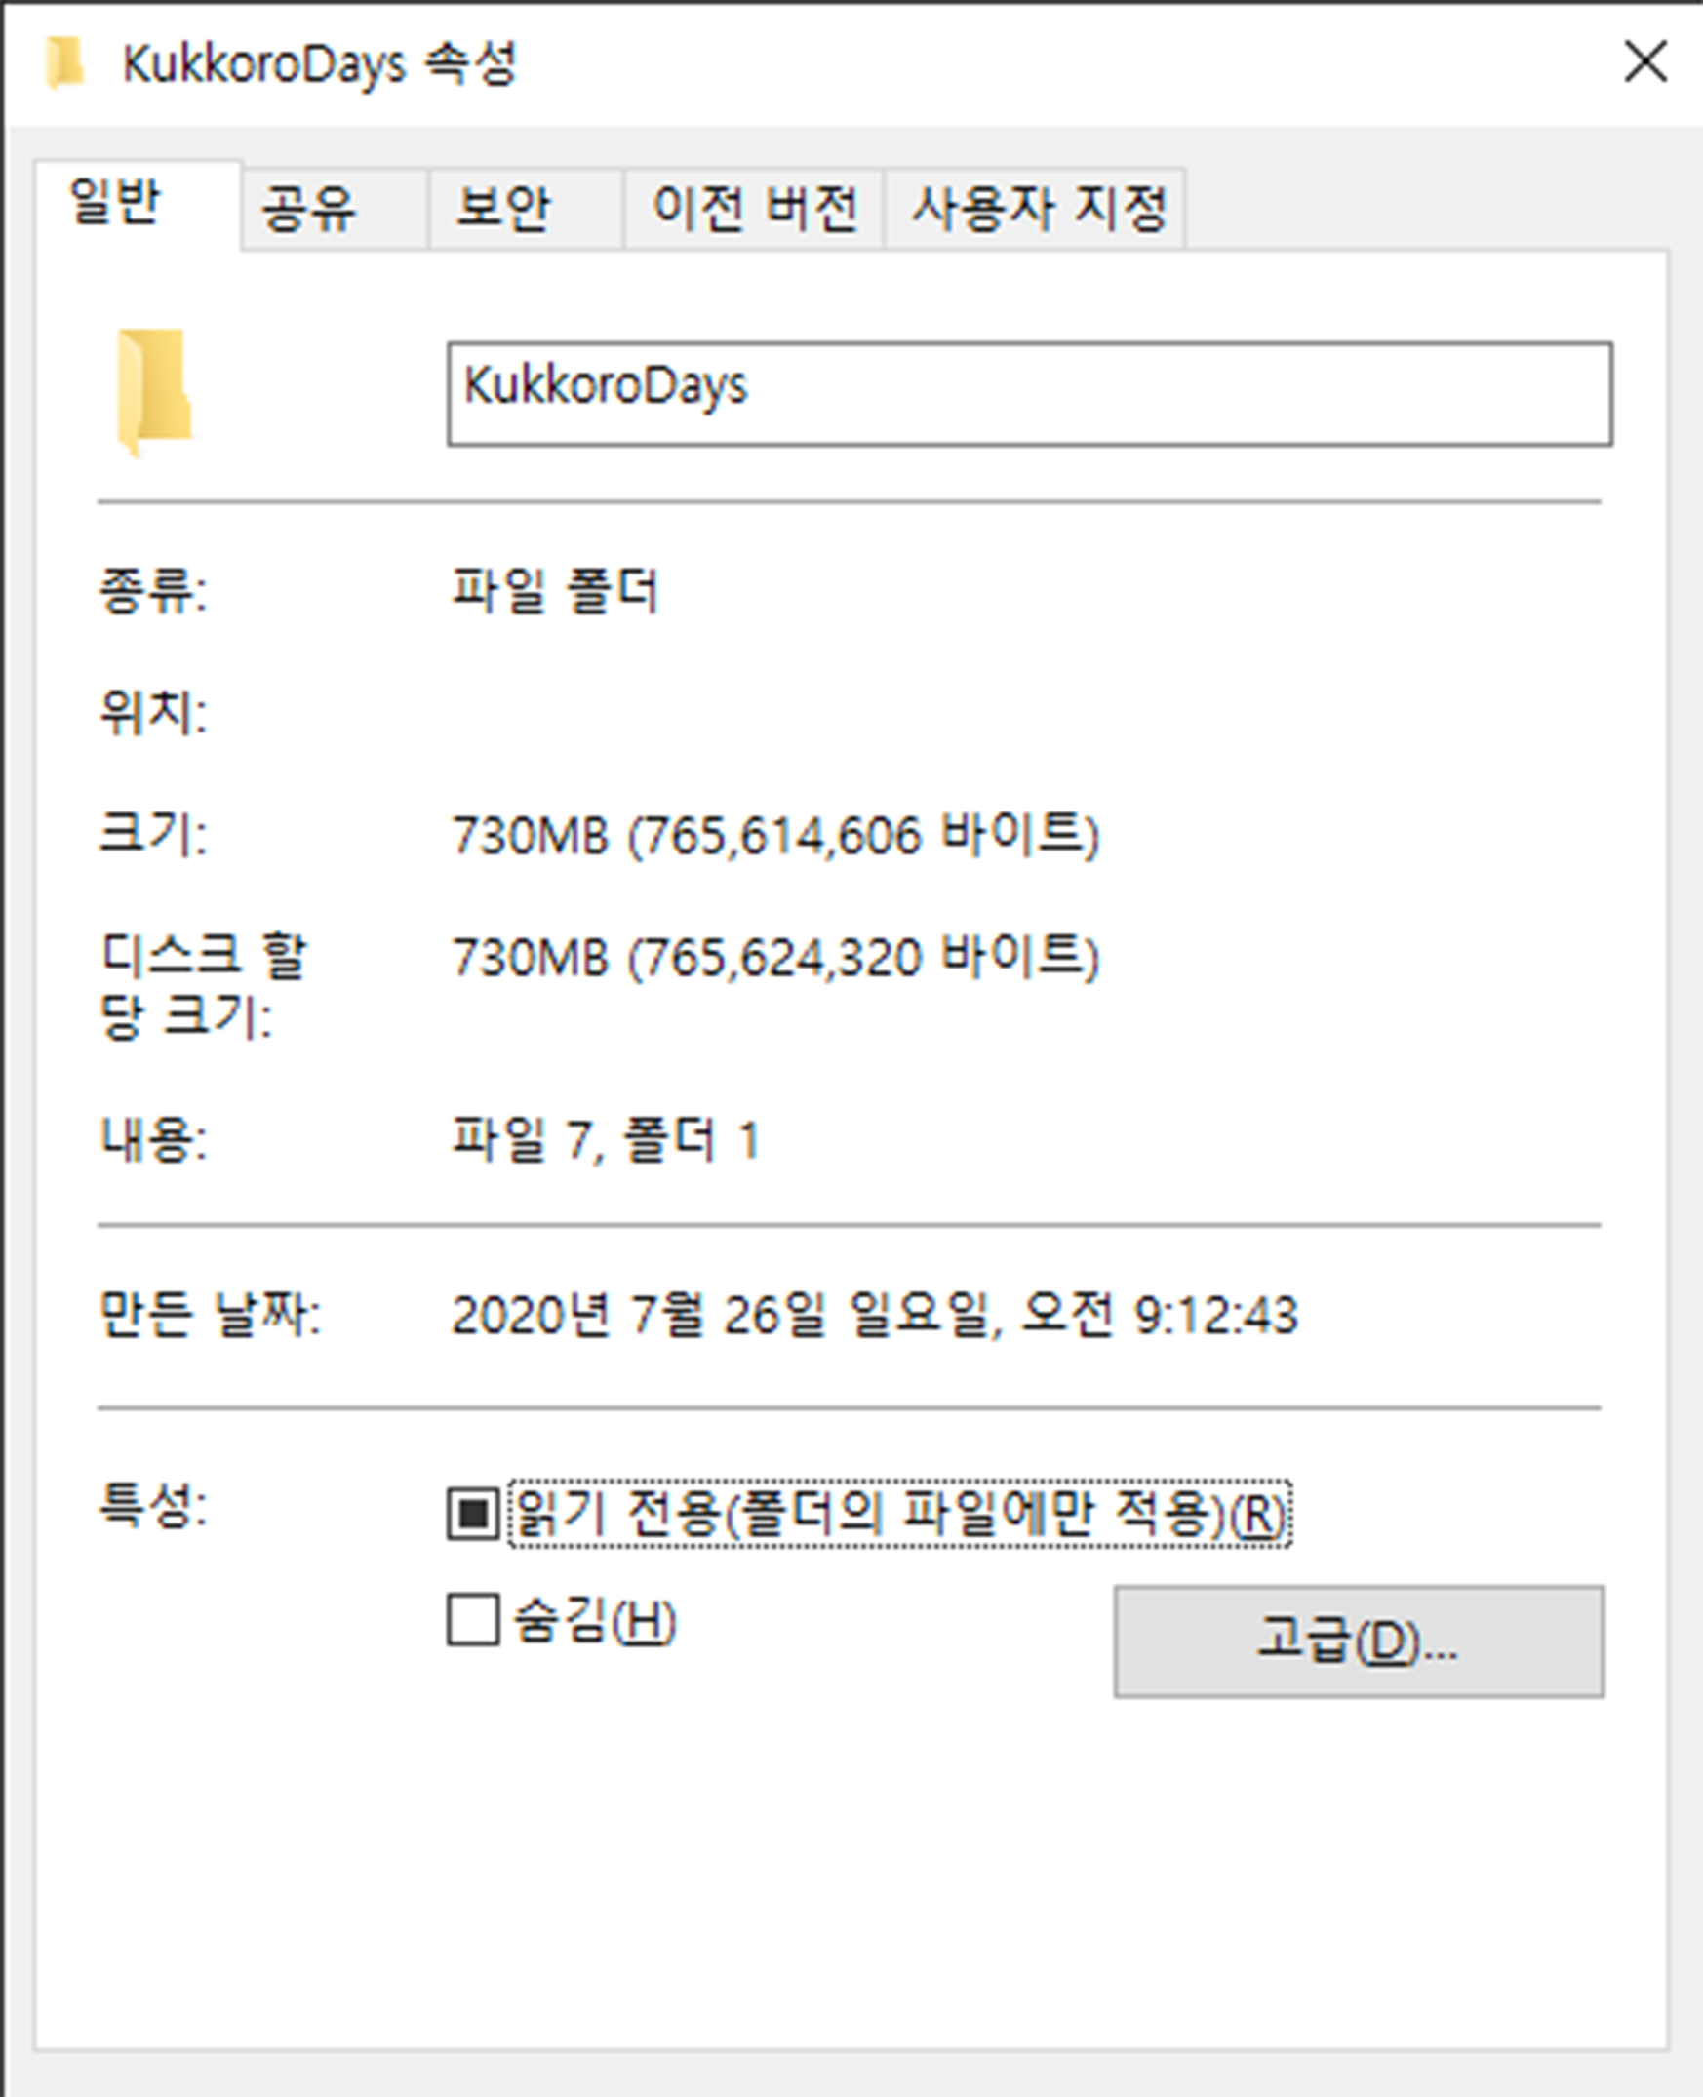Click the small folder icon in title bar
This screenshot has height=2097, width=1703.
pyautogui.click(x=64, y=63)
